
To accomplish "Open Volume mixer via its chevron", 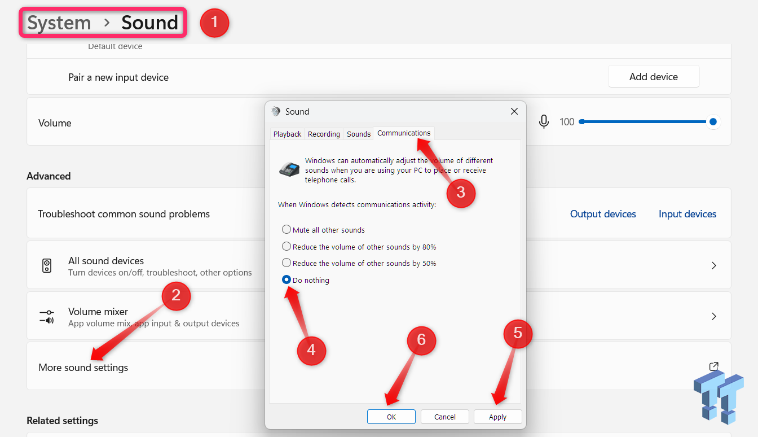I will (714, 316).
